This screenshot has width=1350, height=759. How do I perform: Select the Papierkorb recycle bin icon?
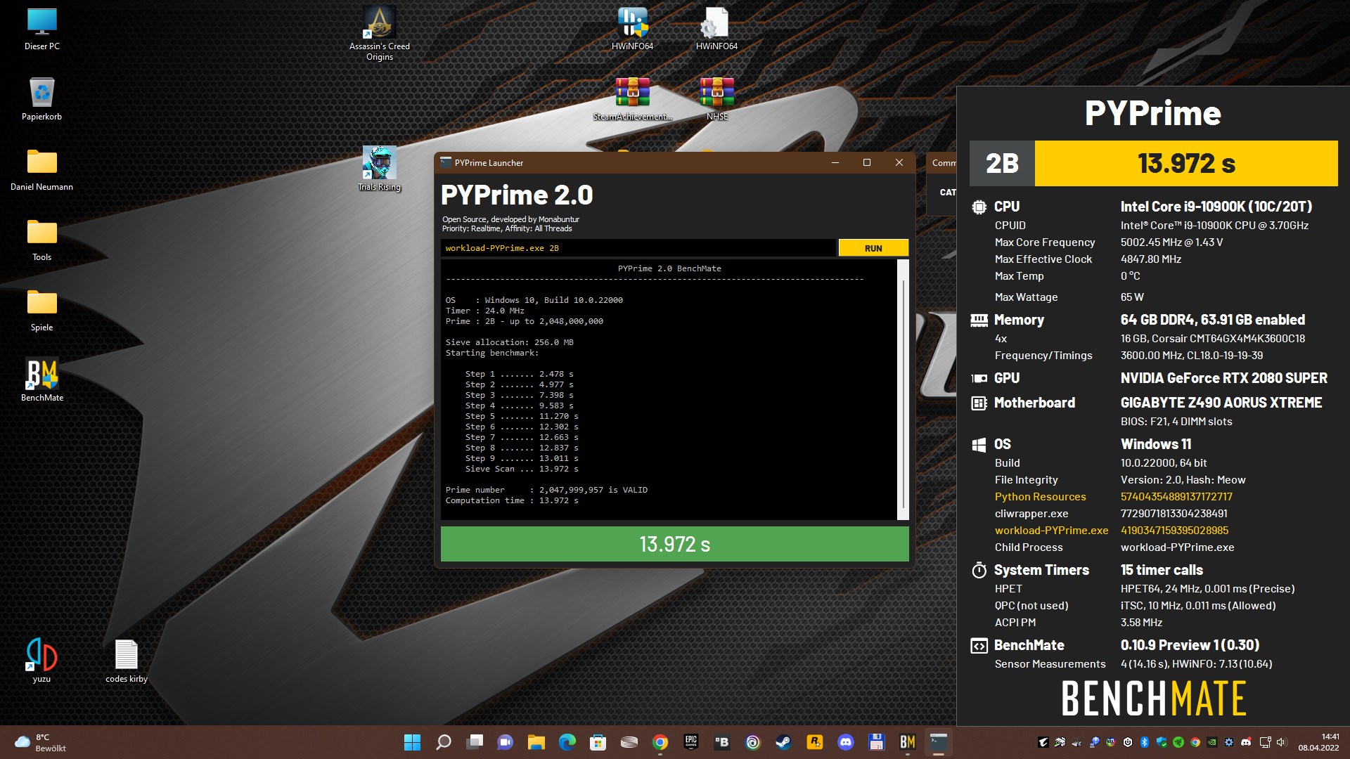(42, 99)
